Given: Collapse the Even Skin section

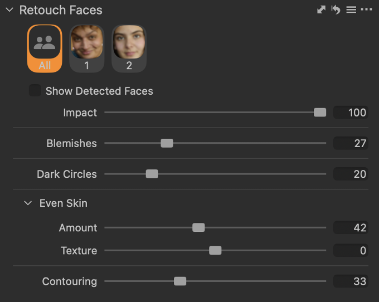Looking at the screenshot, I should (x=28, y=203).
